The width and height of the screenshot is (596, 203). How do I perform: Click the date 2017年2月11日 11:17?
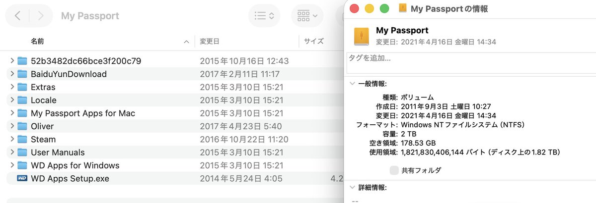point(240,74)
